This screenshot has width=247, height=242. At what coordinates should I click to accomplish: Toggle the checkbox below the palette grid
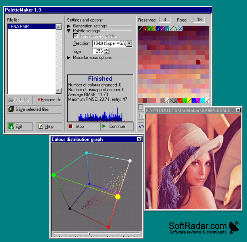[x=141, y=107]
